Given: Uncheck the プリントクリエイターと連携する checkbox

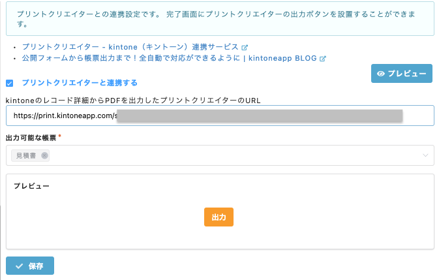Looking at the screenshot, I should coord(10,83).
